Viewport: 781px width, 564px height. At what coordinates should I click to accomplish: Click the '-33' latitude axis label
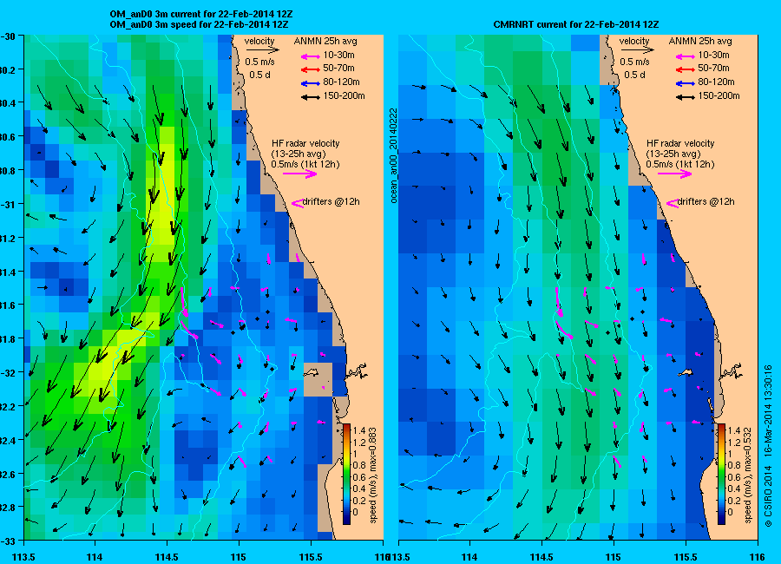[x=8, y=541]
